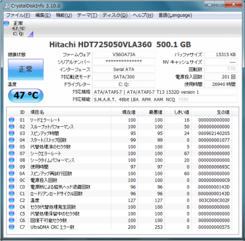Click status orb for 05 代替処理済のセクタ数
245x241 pixels.
12,147
